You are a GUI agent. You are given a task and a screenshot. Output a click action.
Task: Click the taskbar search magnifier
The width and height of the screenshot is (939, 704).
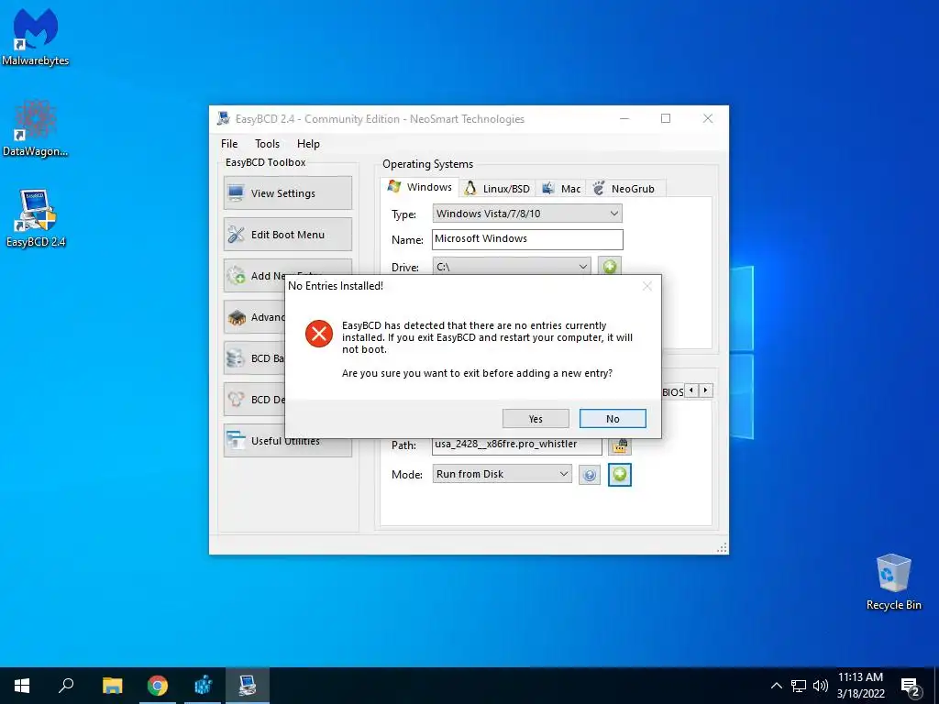[66, 686]
